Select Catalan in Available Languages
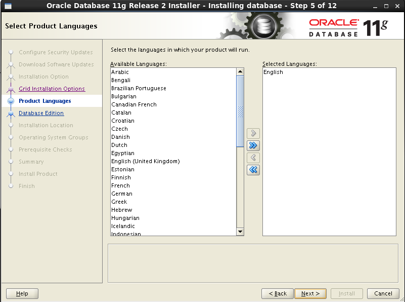The width and height of the screenshot is (405, 302). click(173, 112)
